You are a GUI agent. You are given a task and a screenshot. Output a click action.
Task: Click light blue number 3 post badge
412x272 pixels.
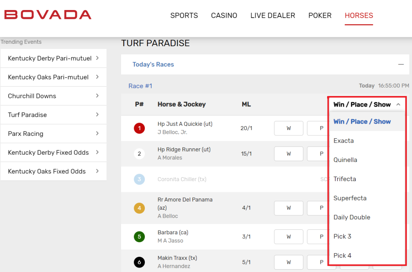coord(139,180)
